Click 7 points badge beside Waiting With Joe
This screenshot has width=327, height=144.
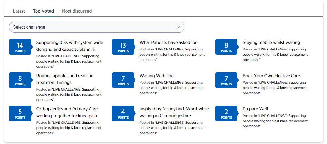(x=123, y=80)
